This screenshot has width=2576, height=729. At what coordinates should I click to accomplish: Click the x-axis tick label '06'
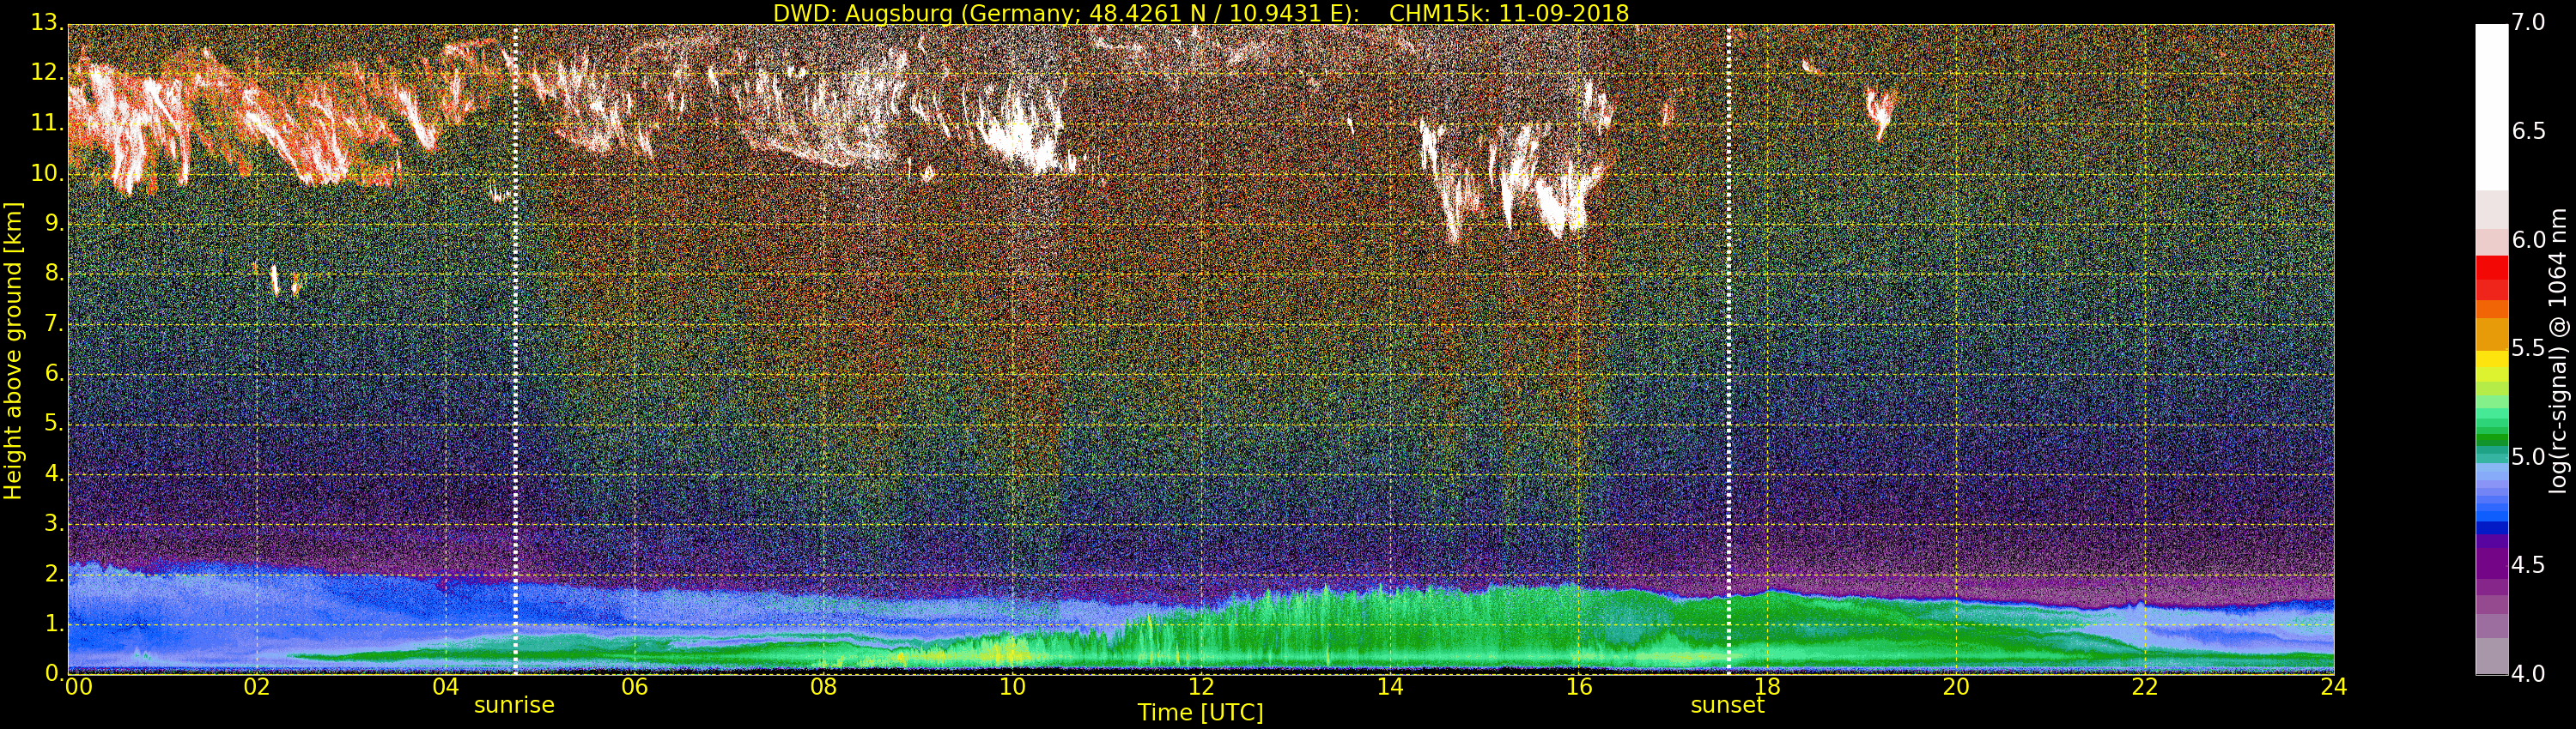point(635,686)
